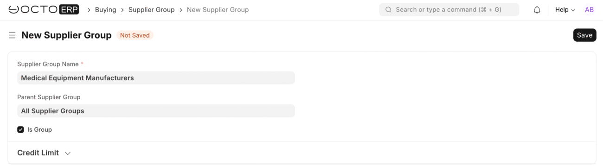
Task: Click the Supplier Group Name field
Action: 156,78
